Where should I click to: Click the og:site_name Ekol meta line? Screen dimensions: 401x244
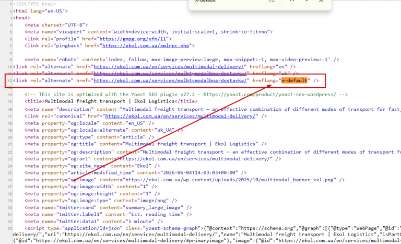(x=92, y=166)
